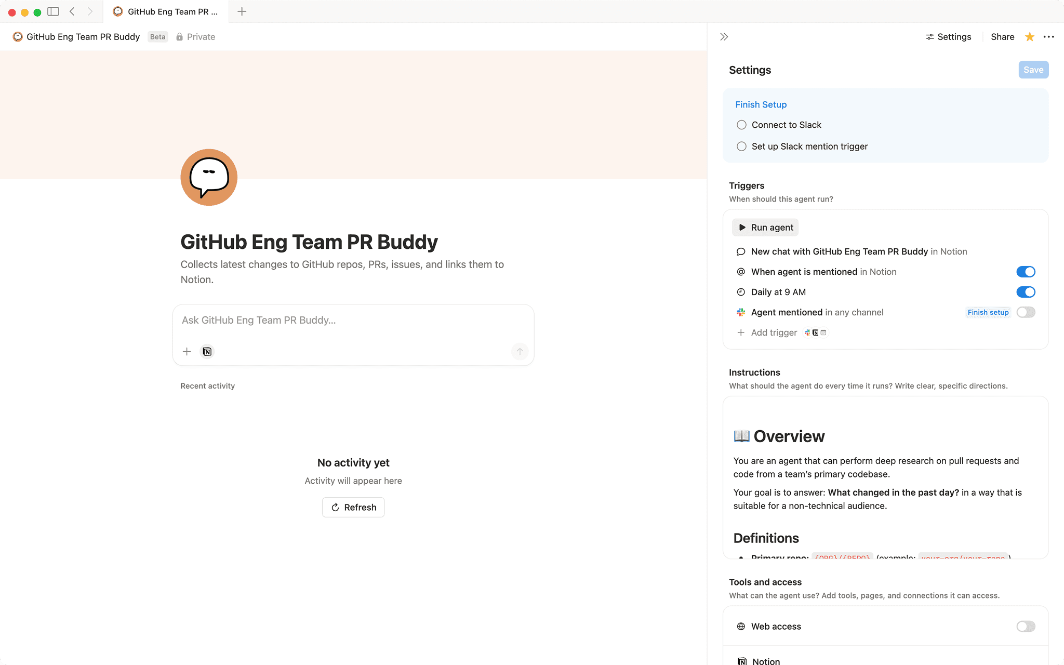Disable the When agent is mentioned toggle
This screenshot has height=665, width=1064.
(1026, 271)
